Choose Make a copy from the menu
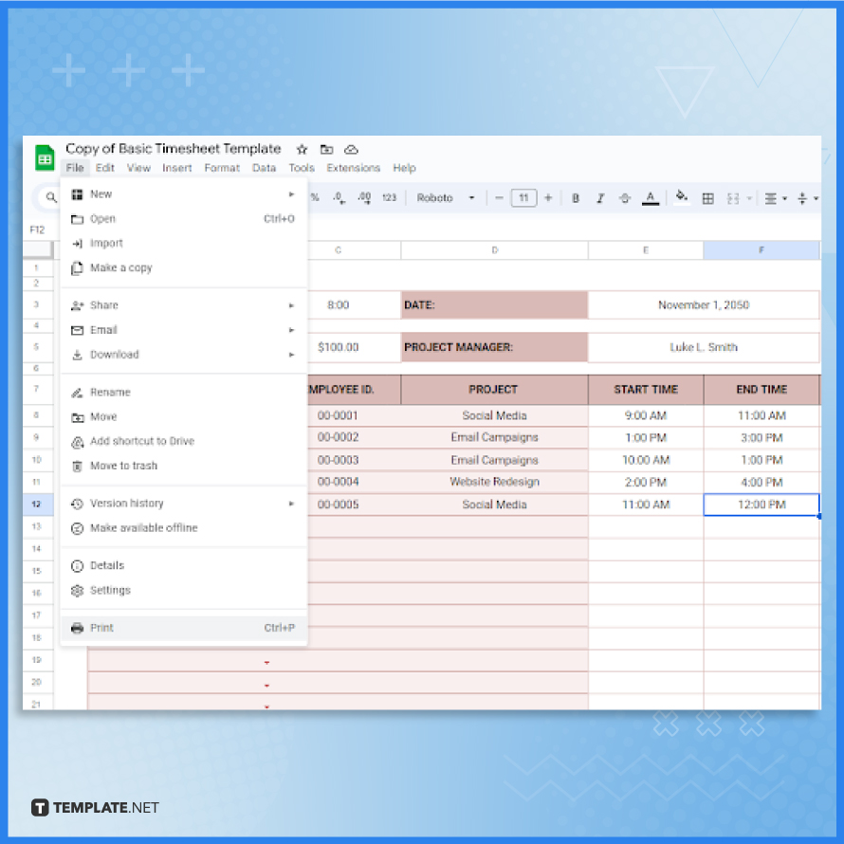 [117, 267]
